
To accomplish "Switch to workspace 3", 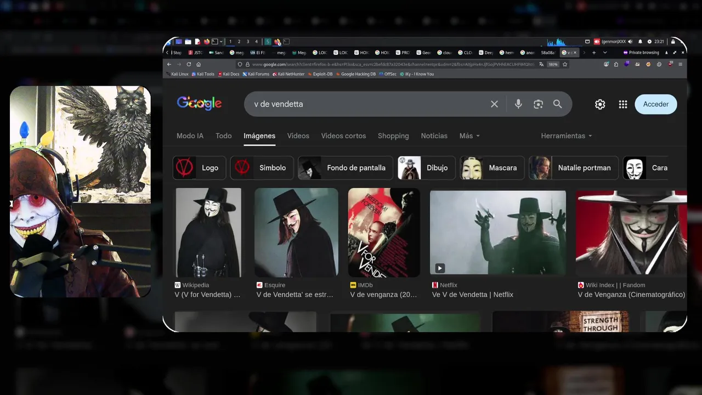I will click(248, 42).
